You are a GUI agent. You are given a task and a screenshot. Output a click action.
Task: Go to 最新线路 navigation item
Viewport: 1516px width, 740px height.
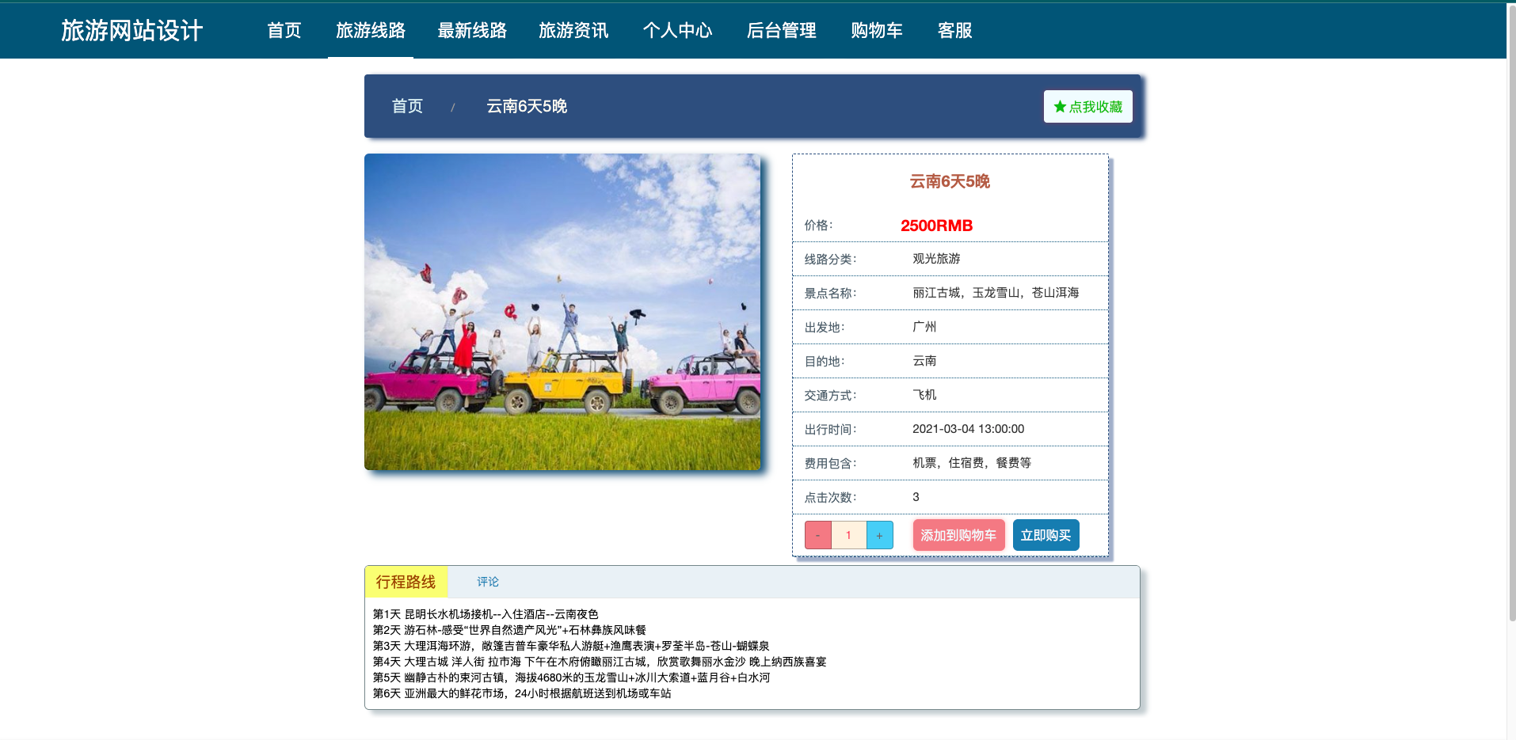coord(472,30)
